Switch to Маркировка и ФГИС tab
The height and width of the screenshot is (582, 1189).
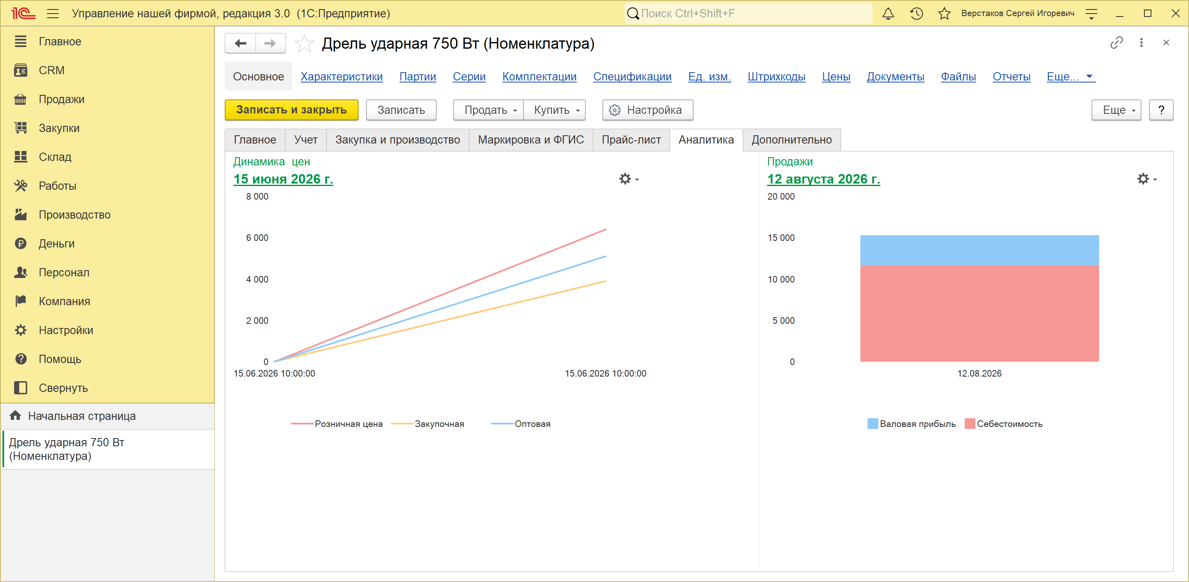pyautogui.click(x=531, y=140)
